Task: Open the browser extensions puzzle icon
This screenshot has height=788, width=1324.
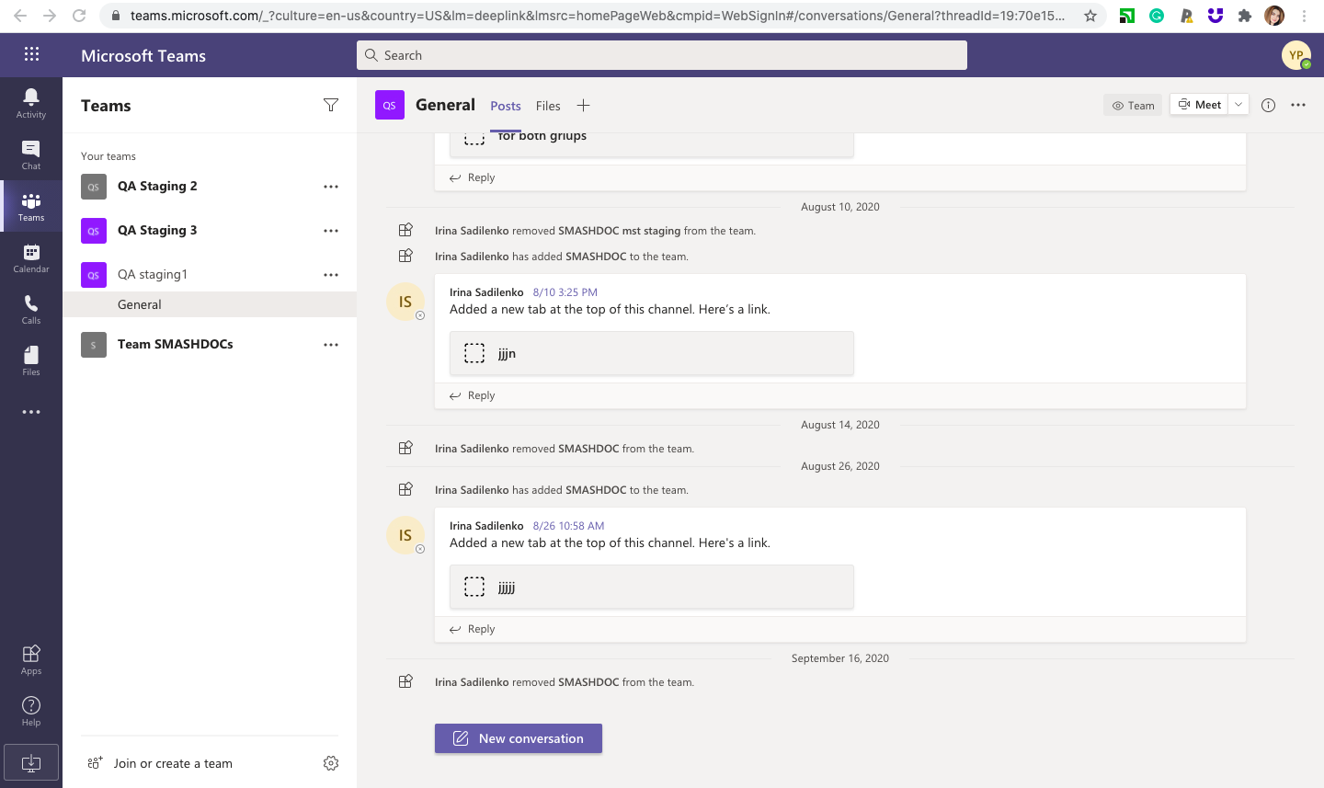Action: pyautogui.click(x=1245, y=16)
